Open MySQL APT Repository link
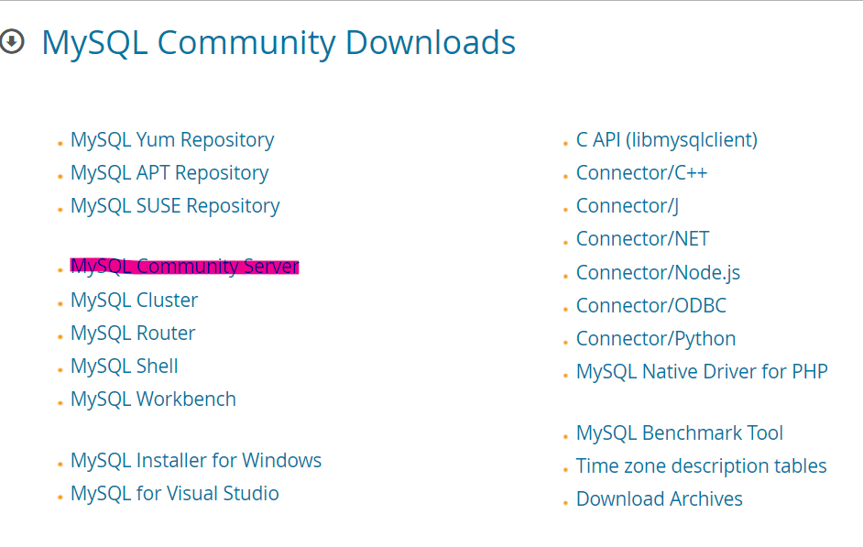Viewport: 863px width, 547px height. tap(169, 173)
